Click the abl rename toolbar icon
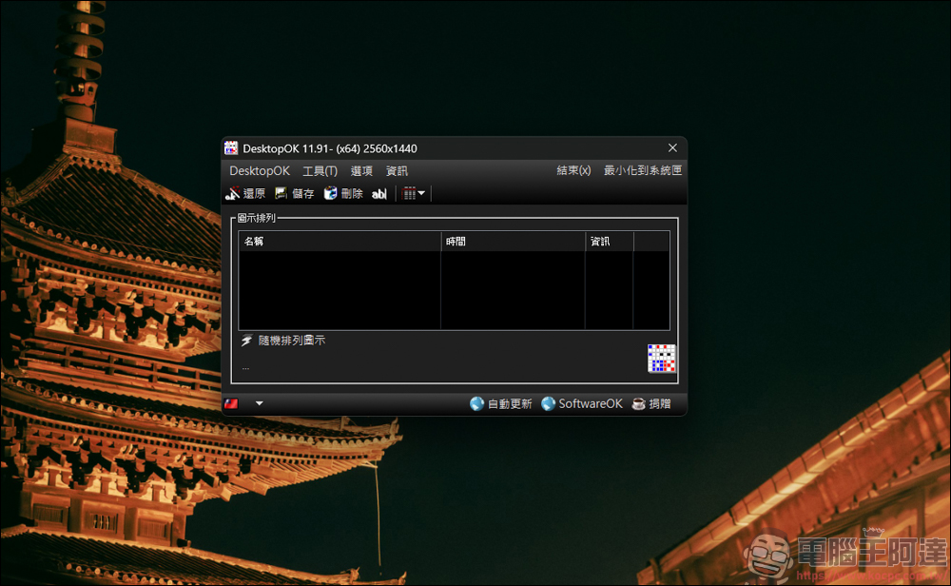Screen dimensions: 951x586 coord(379,193)
